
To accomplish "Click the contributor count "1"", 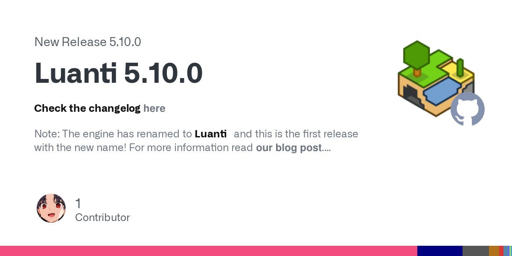I will coord(78,204).
